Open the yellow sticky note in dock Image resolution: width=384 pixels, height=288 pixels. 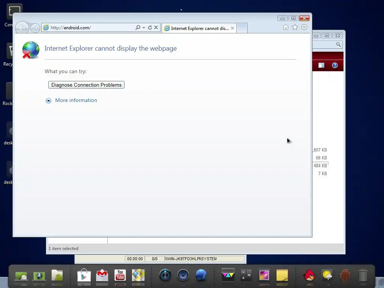pyautogui.click(x=282, y=275)
